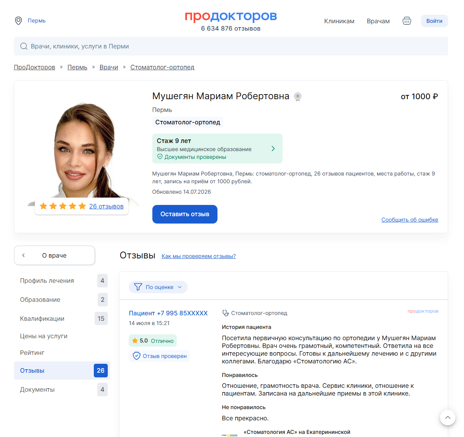Click the Квалификации count badge 15
Image resolution: width=464 pixels, height=437 pixels.
click(x=101, y=318)
